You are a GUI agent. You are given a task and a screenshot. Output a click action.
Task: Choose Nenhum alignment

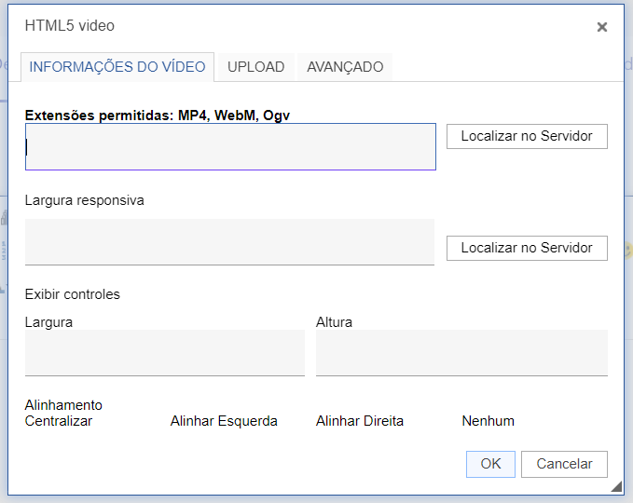(489, 421)
